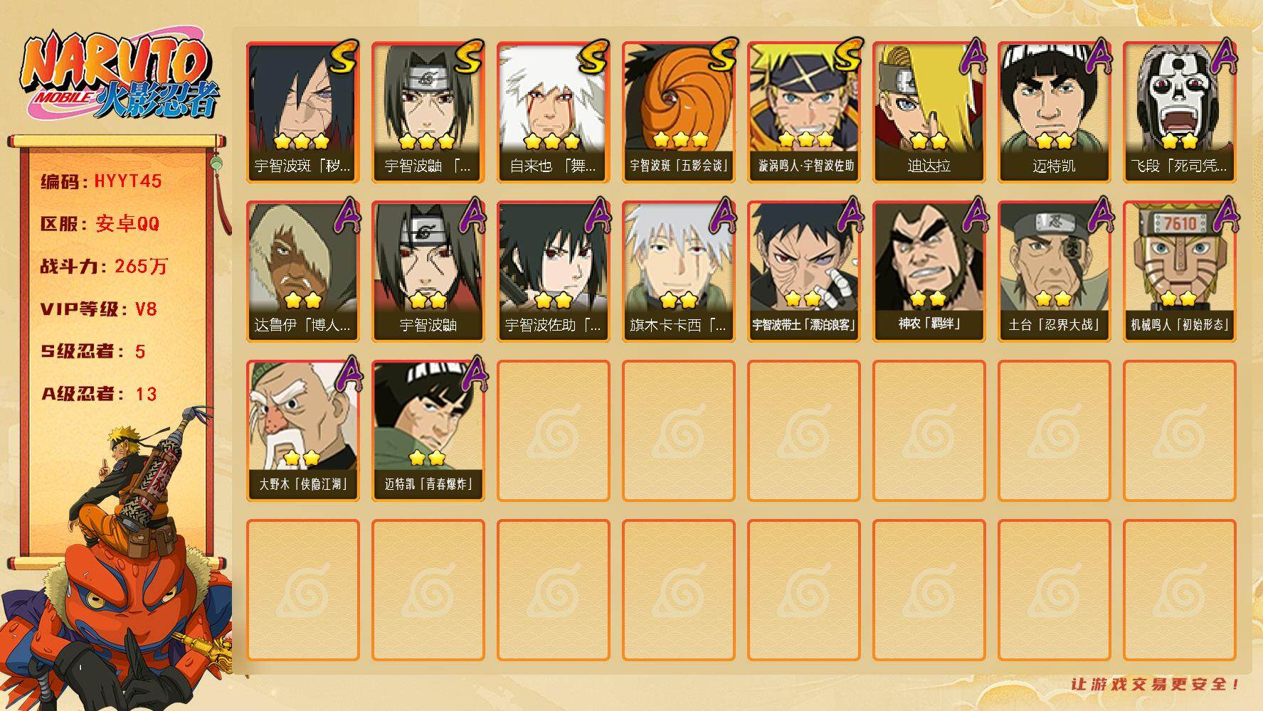Click the 宇智波斑「五影会谈」 card

678,112
